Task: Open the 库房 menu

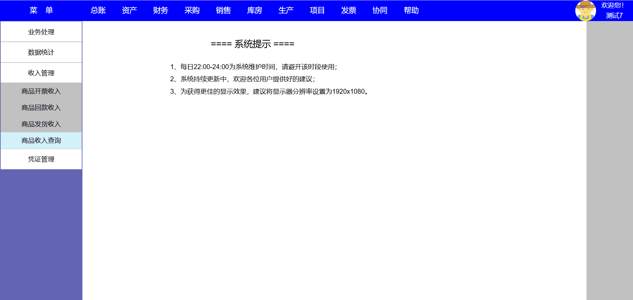Action: pos(255,11)
